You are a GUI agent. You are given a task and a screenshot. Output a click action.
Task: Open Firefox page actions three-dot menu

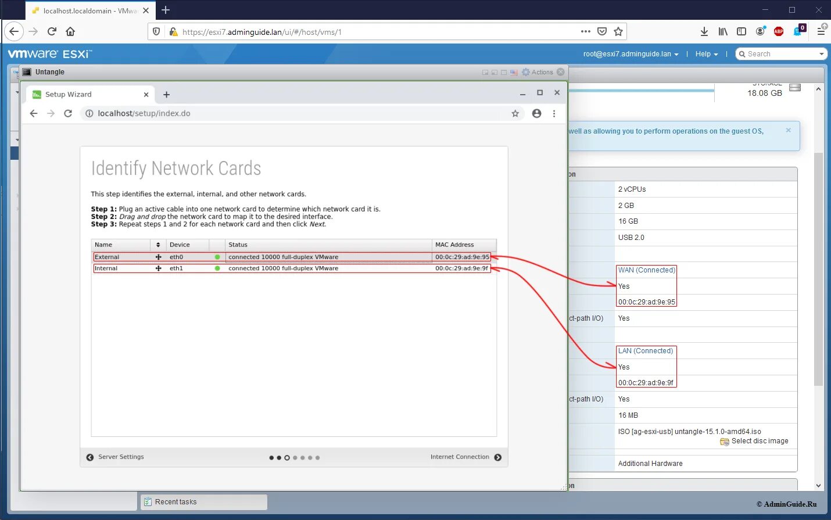click(x=585, y=31)
